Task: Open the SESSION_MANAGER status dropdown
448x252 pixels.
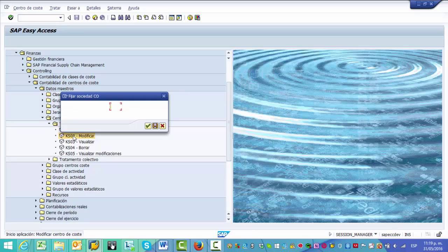Action: [376, 234]
